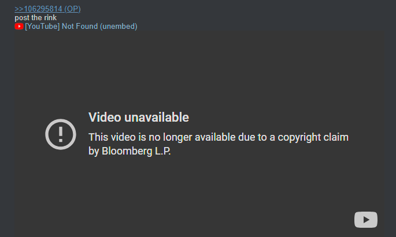Click the grey YouTube logo in the player corner
This screenshot has height=237, width=396.
click(x=366, y=220)
